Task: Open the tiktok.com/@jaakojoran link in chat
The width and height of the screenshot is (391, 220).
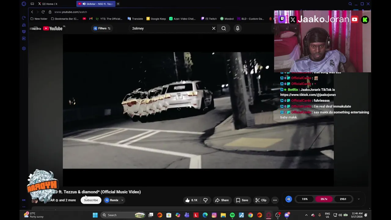Action: pyautogui.click(x=308, y=95)
